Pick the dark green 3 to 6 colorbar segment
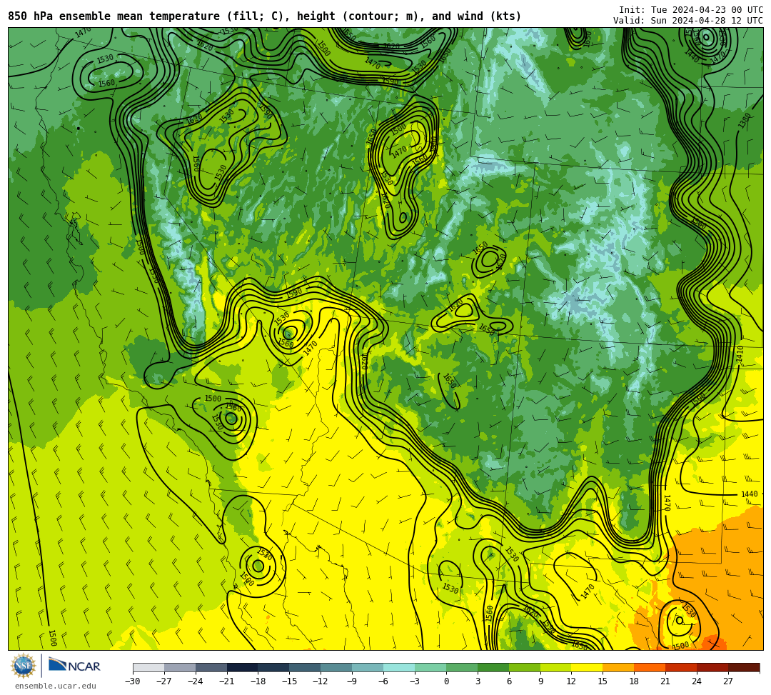Screen dimensions: 771x695 pos(493,667)
